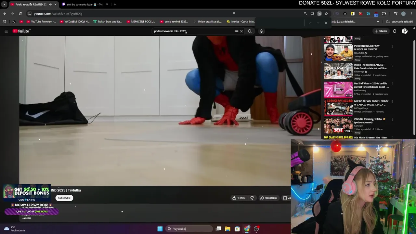The image size is (416, 234).
Task: Open the Twitch Stats and Ra... bookmark
Action: click(x=108, y=22)
